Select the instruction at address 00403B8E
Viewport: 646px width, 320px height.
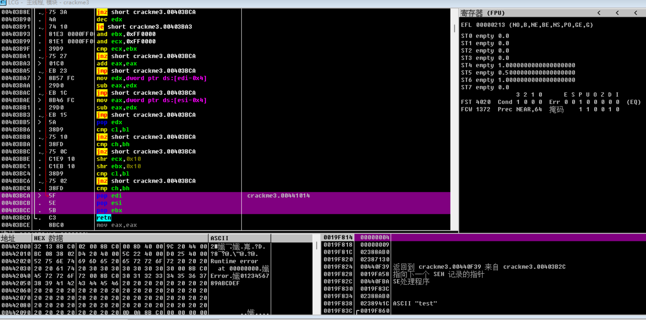[x=225, y=12]
